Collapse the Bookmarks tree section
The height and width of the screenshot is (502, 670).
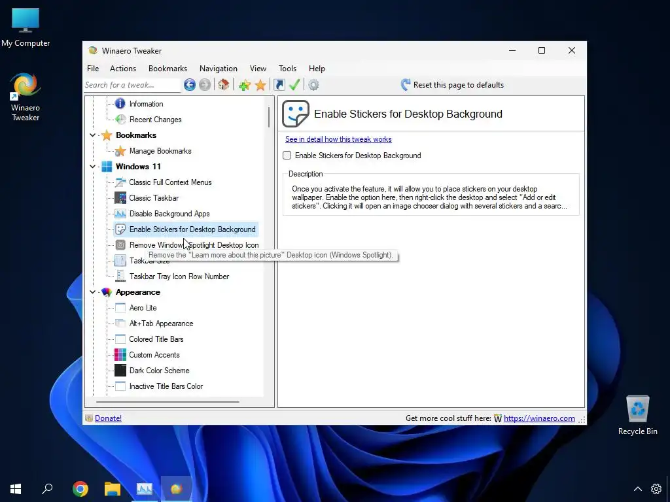point(93,135)
